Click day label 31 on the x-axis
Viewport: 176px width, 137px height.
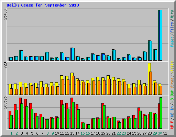[x=165, y=133]
